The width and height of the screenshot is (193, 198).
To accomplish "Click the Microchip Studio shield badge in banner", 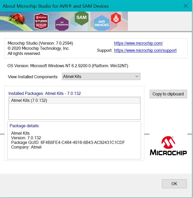I will tap(41, 21).
